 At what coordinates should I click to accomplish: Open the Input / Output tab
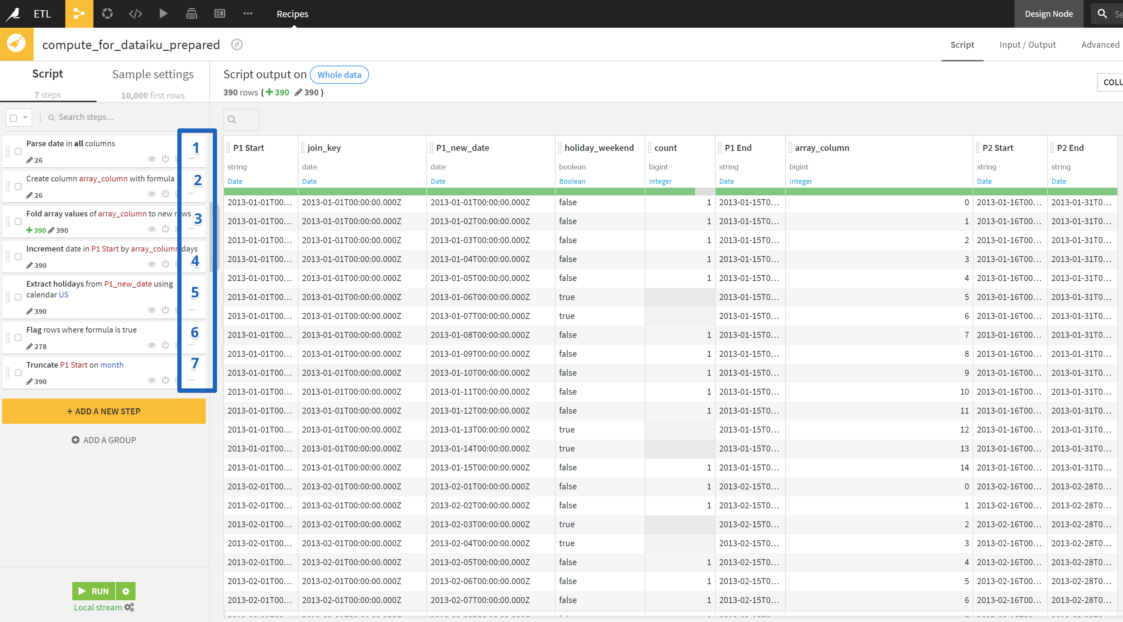pyautogui.click(x=1027, y=45)
